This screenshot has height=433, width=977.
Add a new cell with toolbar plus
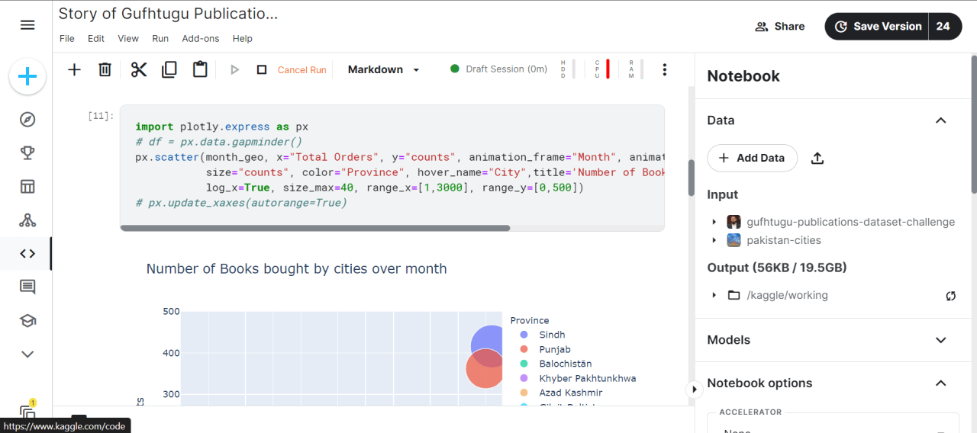[x=74, y=69]
